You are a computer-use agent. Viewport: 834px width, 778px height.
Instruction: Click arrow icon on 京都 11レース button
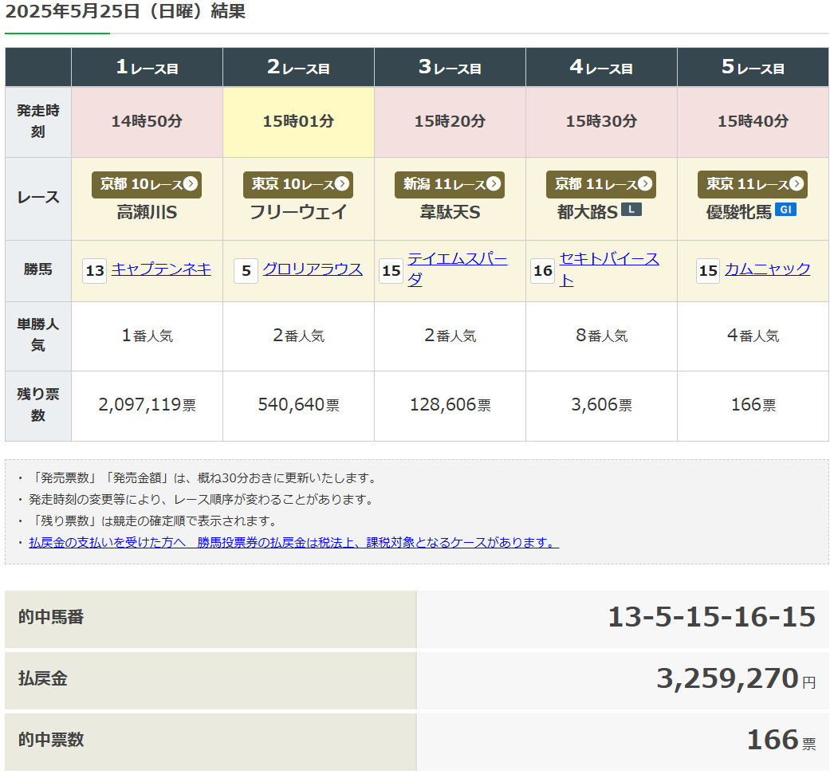[x=645, y=184]
